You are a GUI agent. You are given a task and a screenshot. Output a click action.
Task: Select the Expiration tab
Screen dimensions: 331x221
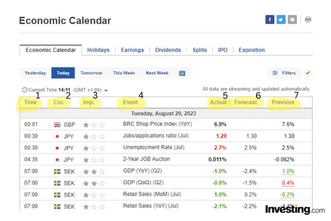tap(252, 50)
